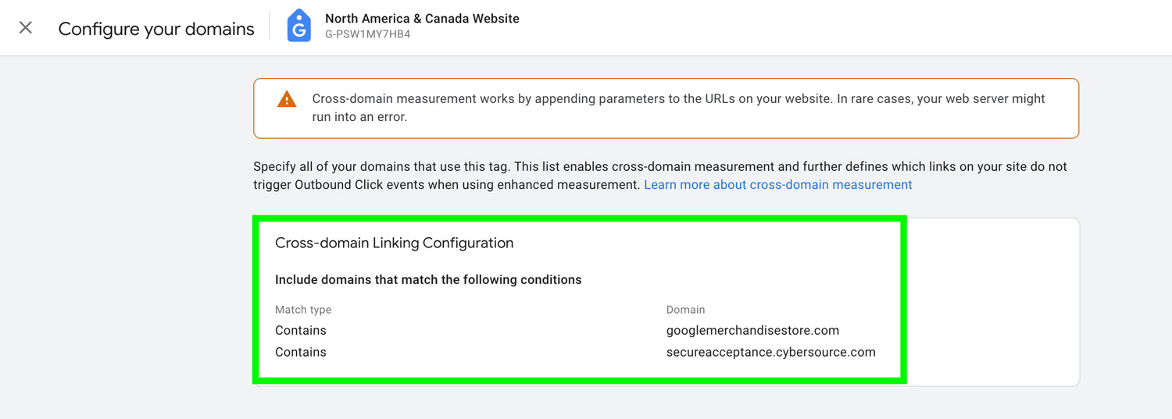Open Learn more about cross-domain measurement link
The image size is (1172, 419).
pos(778,185)
